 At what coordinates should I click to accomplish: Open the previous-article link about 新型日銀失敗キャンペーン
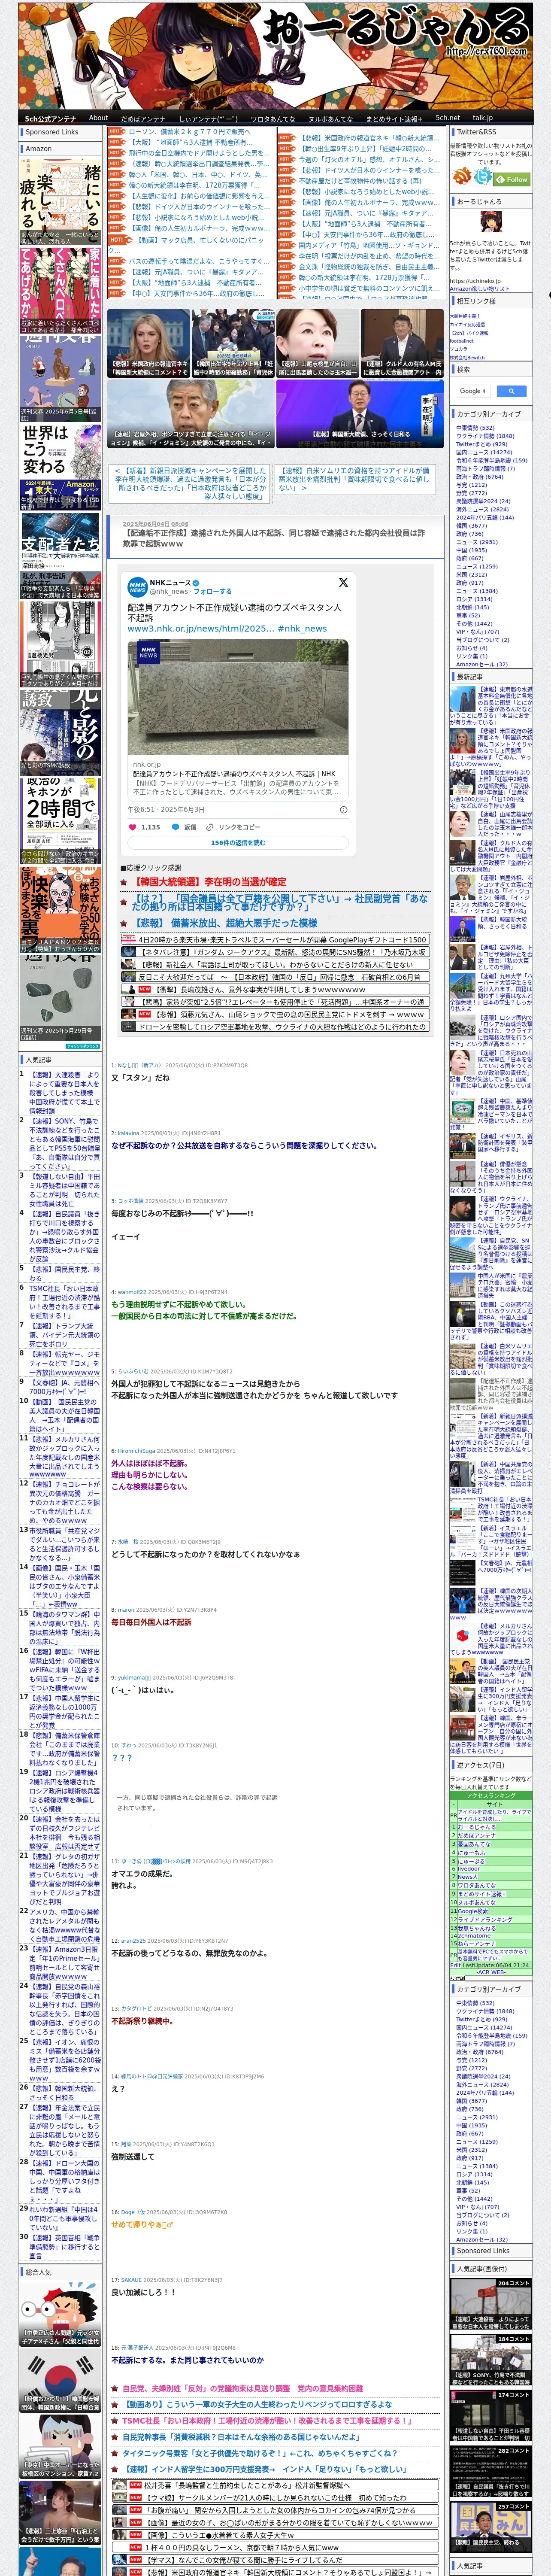click(x=191, y=482)
